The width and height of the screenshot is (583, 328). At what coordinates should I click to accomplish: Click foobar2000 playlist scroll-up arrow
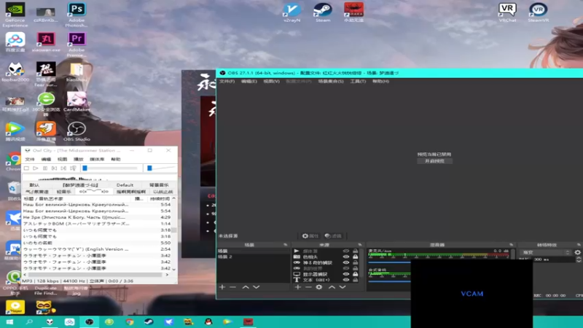tap(173, 198)
